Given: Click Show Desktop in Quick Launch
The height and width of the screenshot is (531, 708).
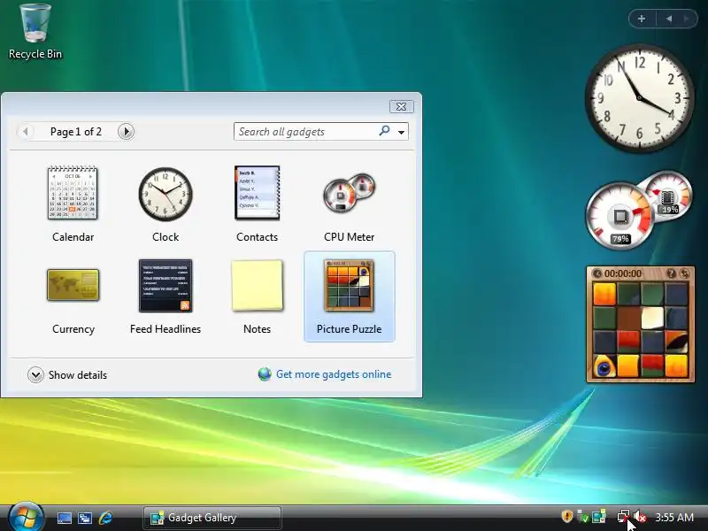Looking at the screenshot, I should 64,518.
